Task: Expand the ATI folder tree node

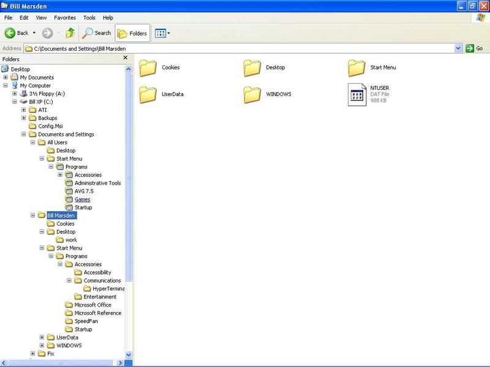Action: tap(24, 110)
